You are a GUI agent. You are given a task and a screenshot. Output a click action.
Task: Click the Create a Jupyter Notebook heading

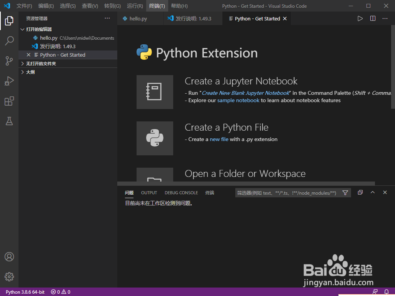pyautogui.click(x=241, y=81)
